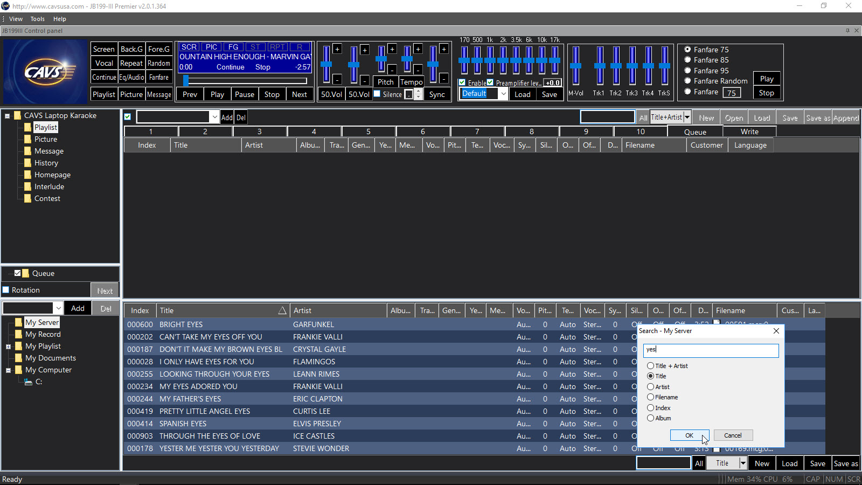
Task: Expand the My Playlist tree node
Action: 8,347
